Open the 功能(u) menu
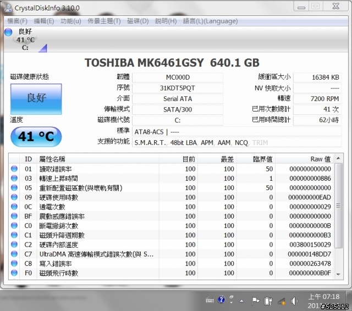 pos(71,21)
